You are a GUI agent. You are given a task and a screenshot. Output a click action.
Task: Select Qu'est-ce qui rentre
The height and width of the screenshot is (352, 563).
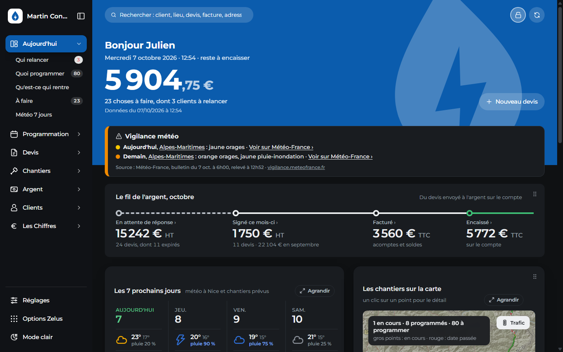click(x=49, y=87)
